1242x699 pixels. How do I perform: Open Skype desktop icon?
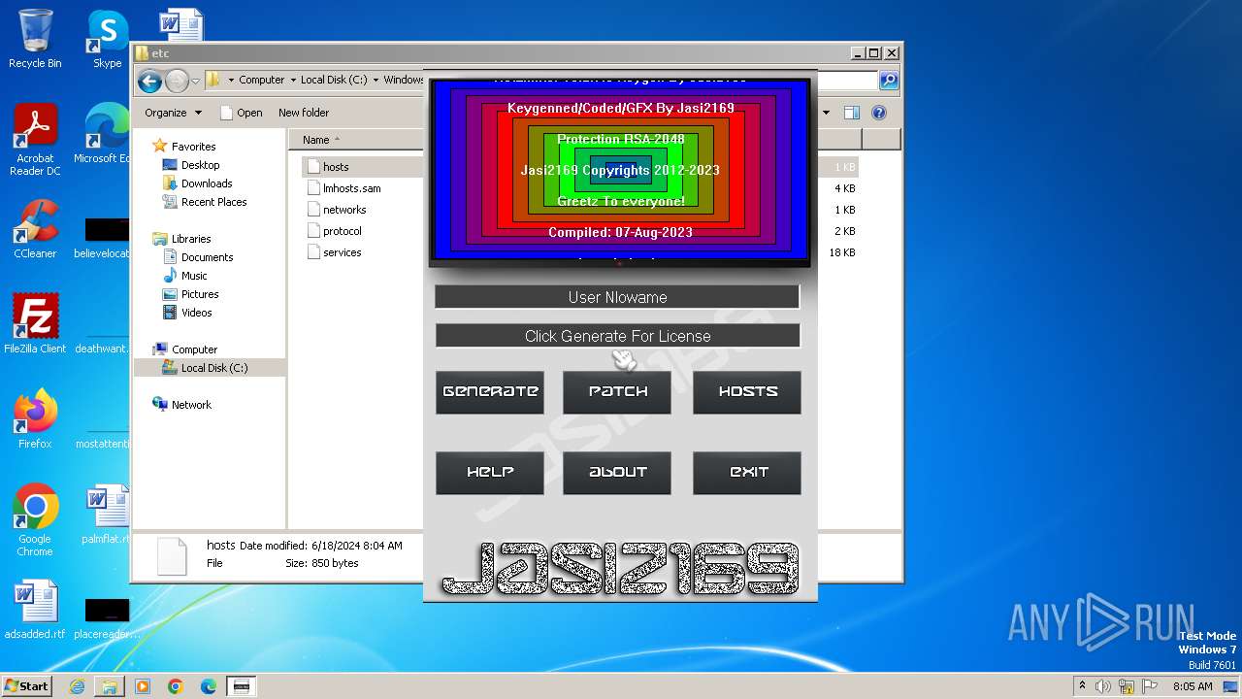pos(107,39)
